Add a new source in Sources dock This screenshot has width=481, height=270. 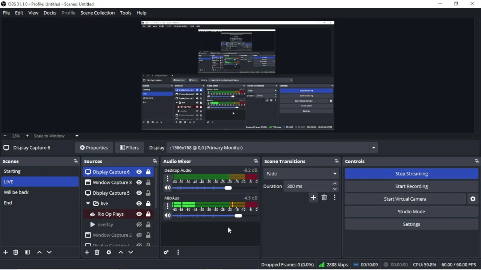[87, 252]
